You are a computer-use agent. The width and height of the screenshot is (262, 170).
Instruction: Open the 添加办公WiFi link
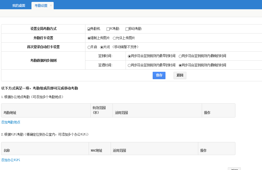point(11,160)
